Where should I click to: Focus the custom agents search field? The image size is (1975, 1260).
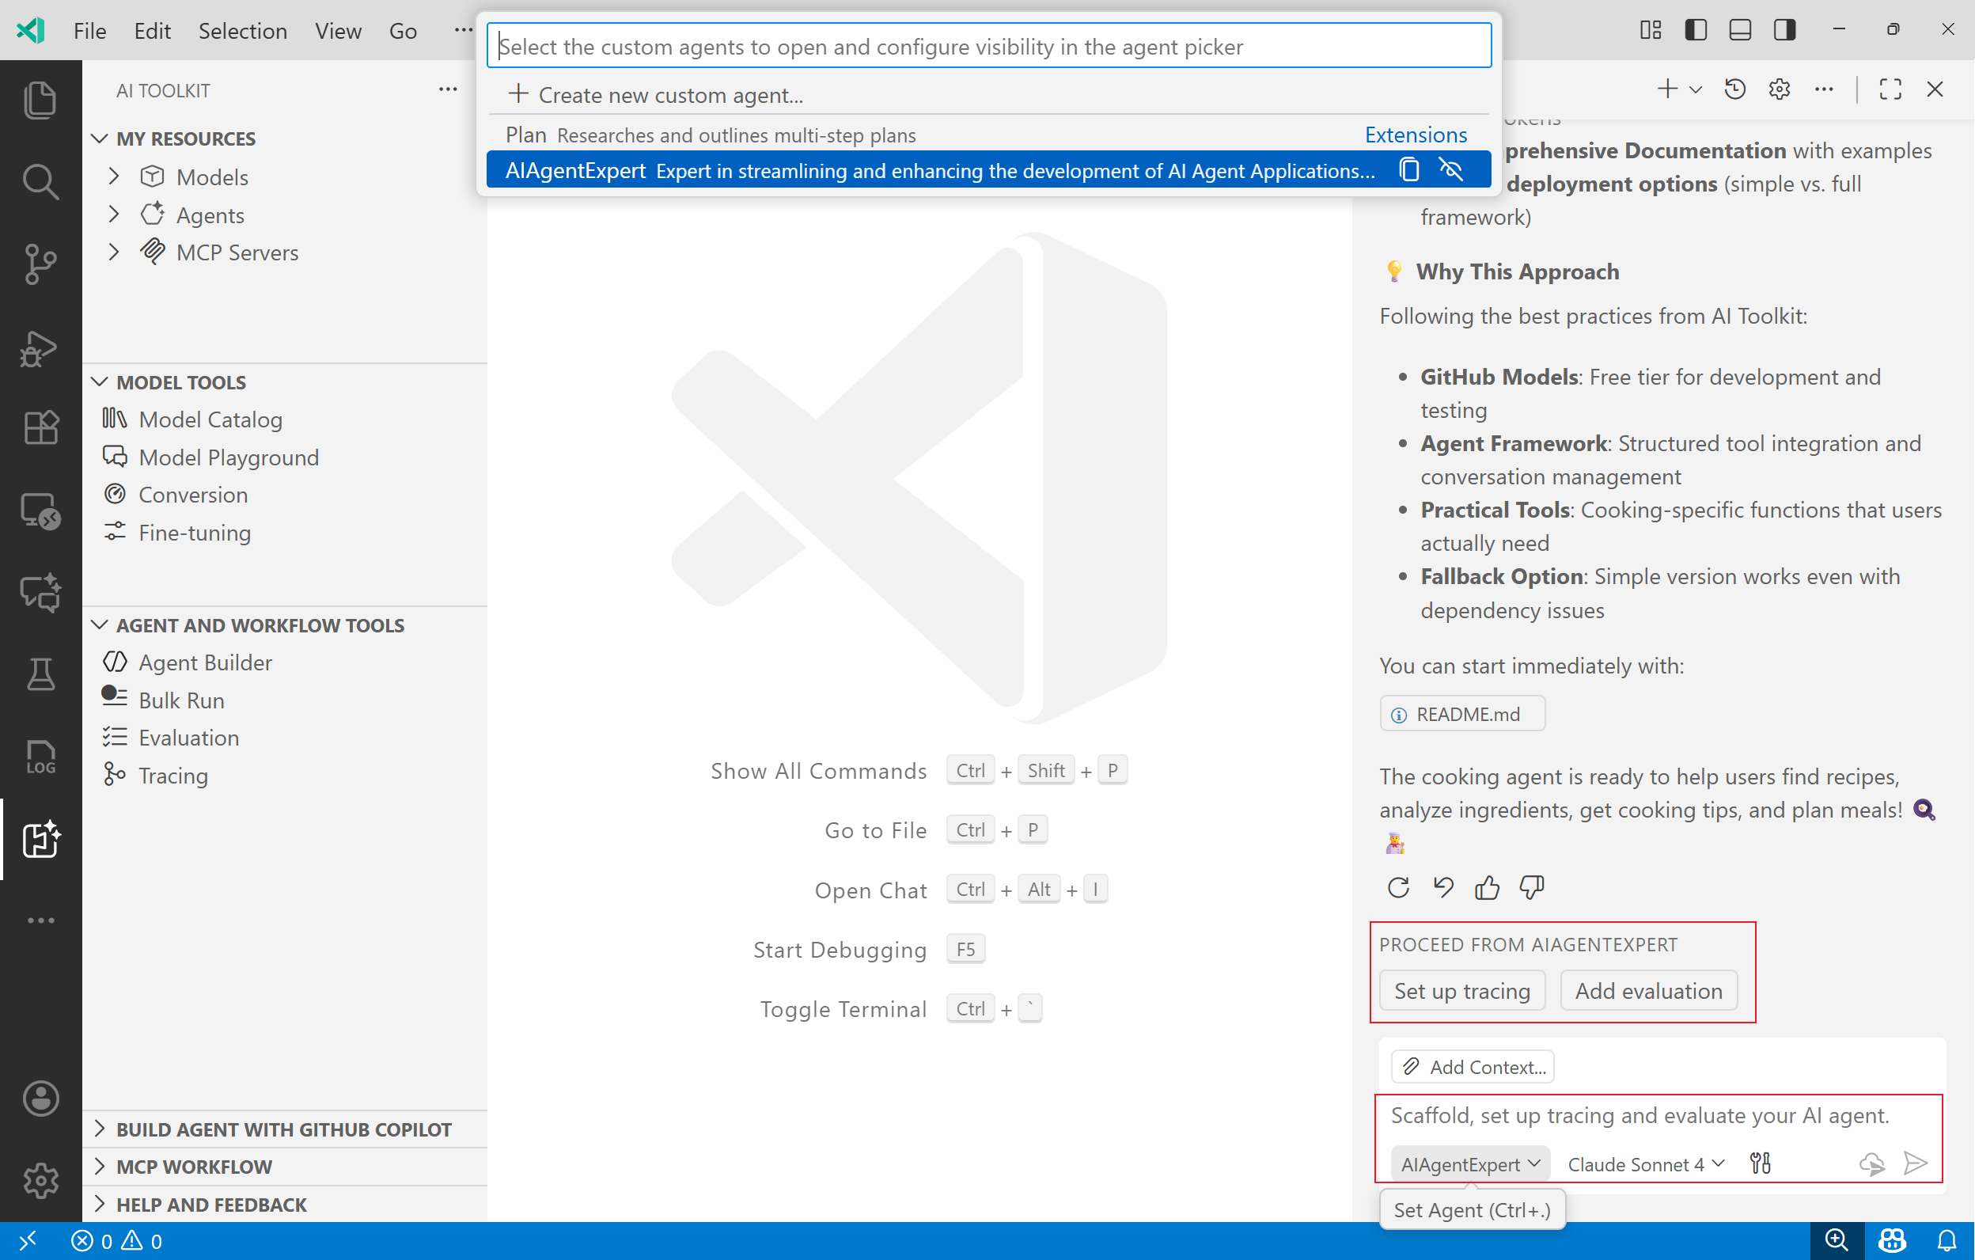988,45
